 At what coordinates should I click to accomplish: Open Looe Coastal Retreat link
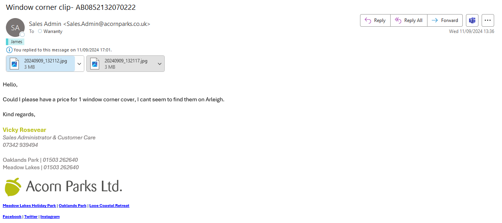point(109,206)
